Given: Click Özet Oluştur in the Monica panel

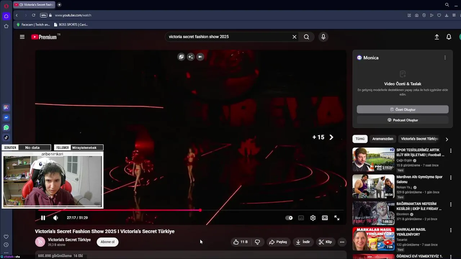Looking at the screenshot, I should click(x=403, y=109).
